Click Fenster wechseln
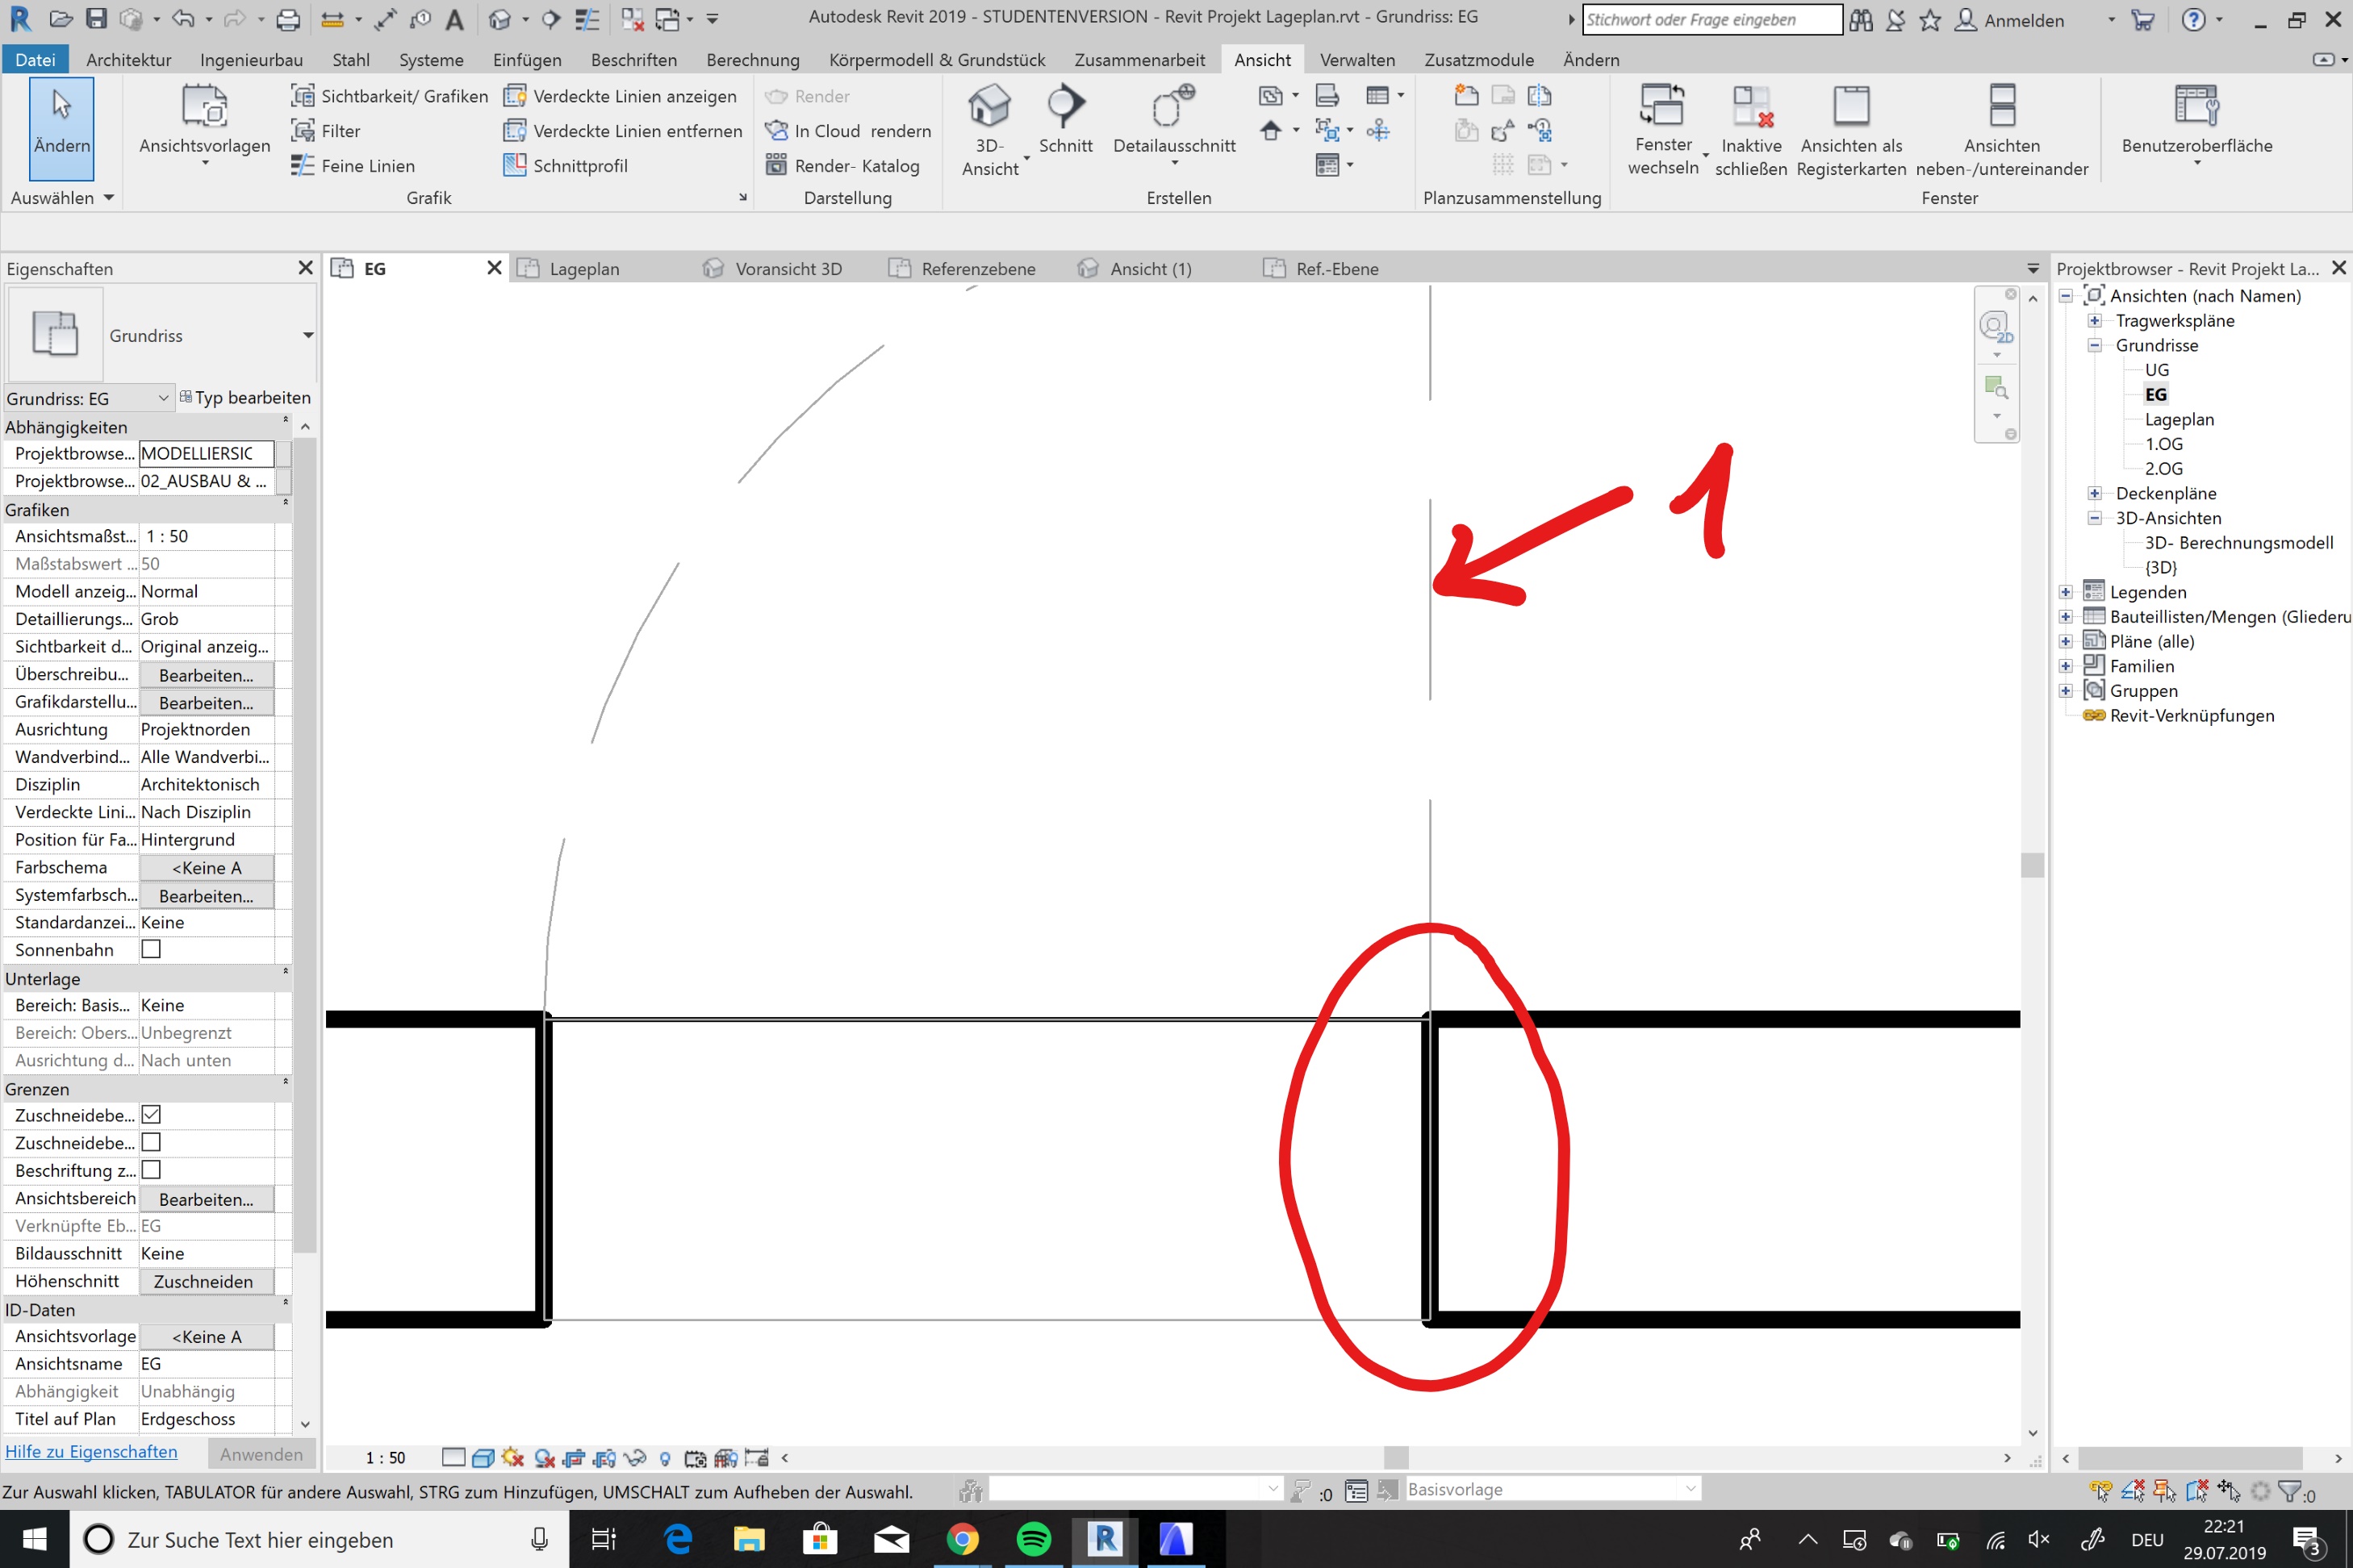Viewport: 2353px width, 1568px height. pyautogui.click(x=1663, y=128)
